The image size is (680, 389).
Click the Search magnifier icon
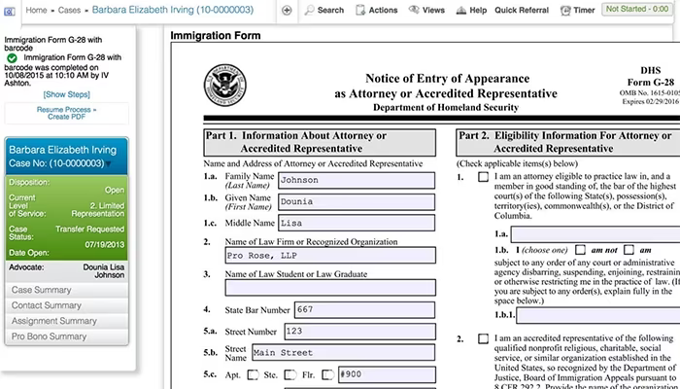click(309, 10)
